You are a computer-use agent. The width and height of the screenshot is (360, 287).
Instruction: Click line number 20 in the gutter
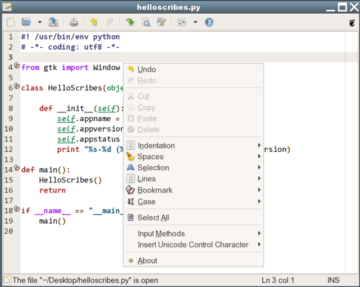pyautogui.click(x=8, y=231)
